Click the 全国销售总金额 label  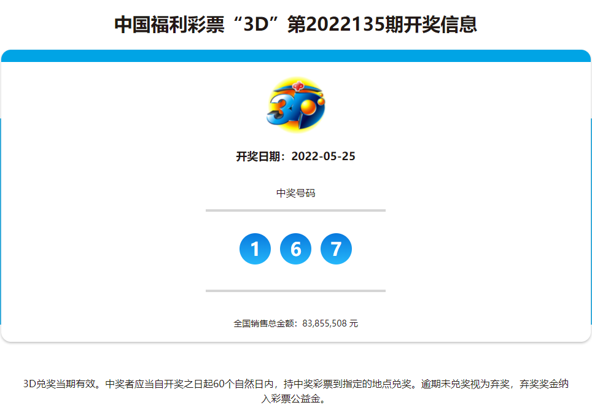[265, 323]
